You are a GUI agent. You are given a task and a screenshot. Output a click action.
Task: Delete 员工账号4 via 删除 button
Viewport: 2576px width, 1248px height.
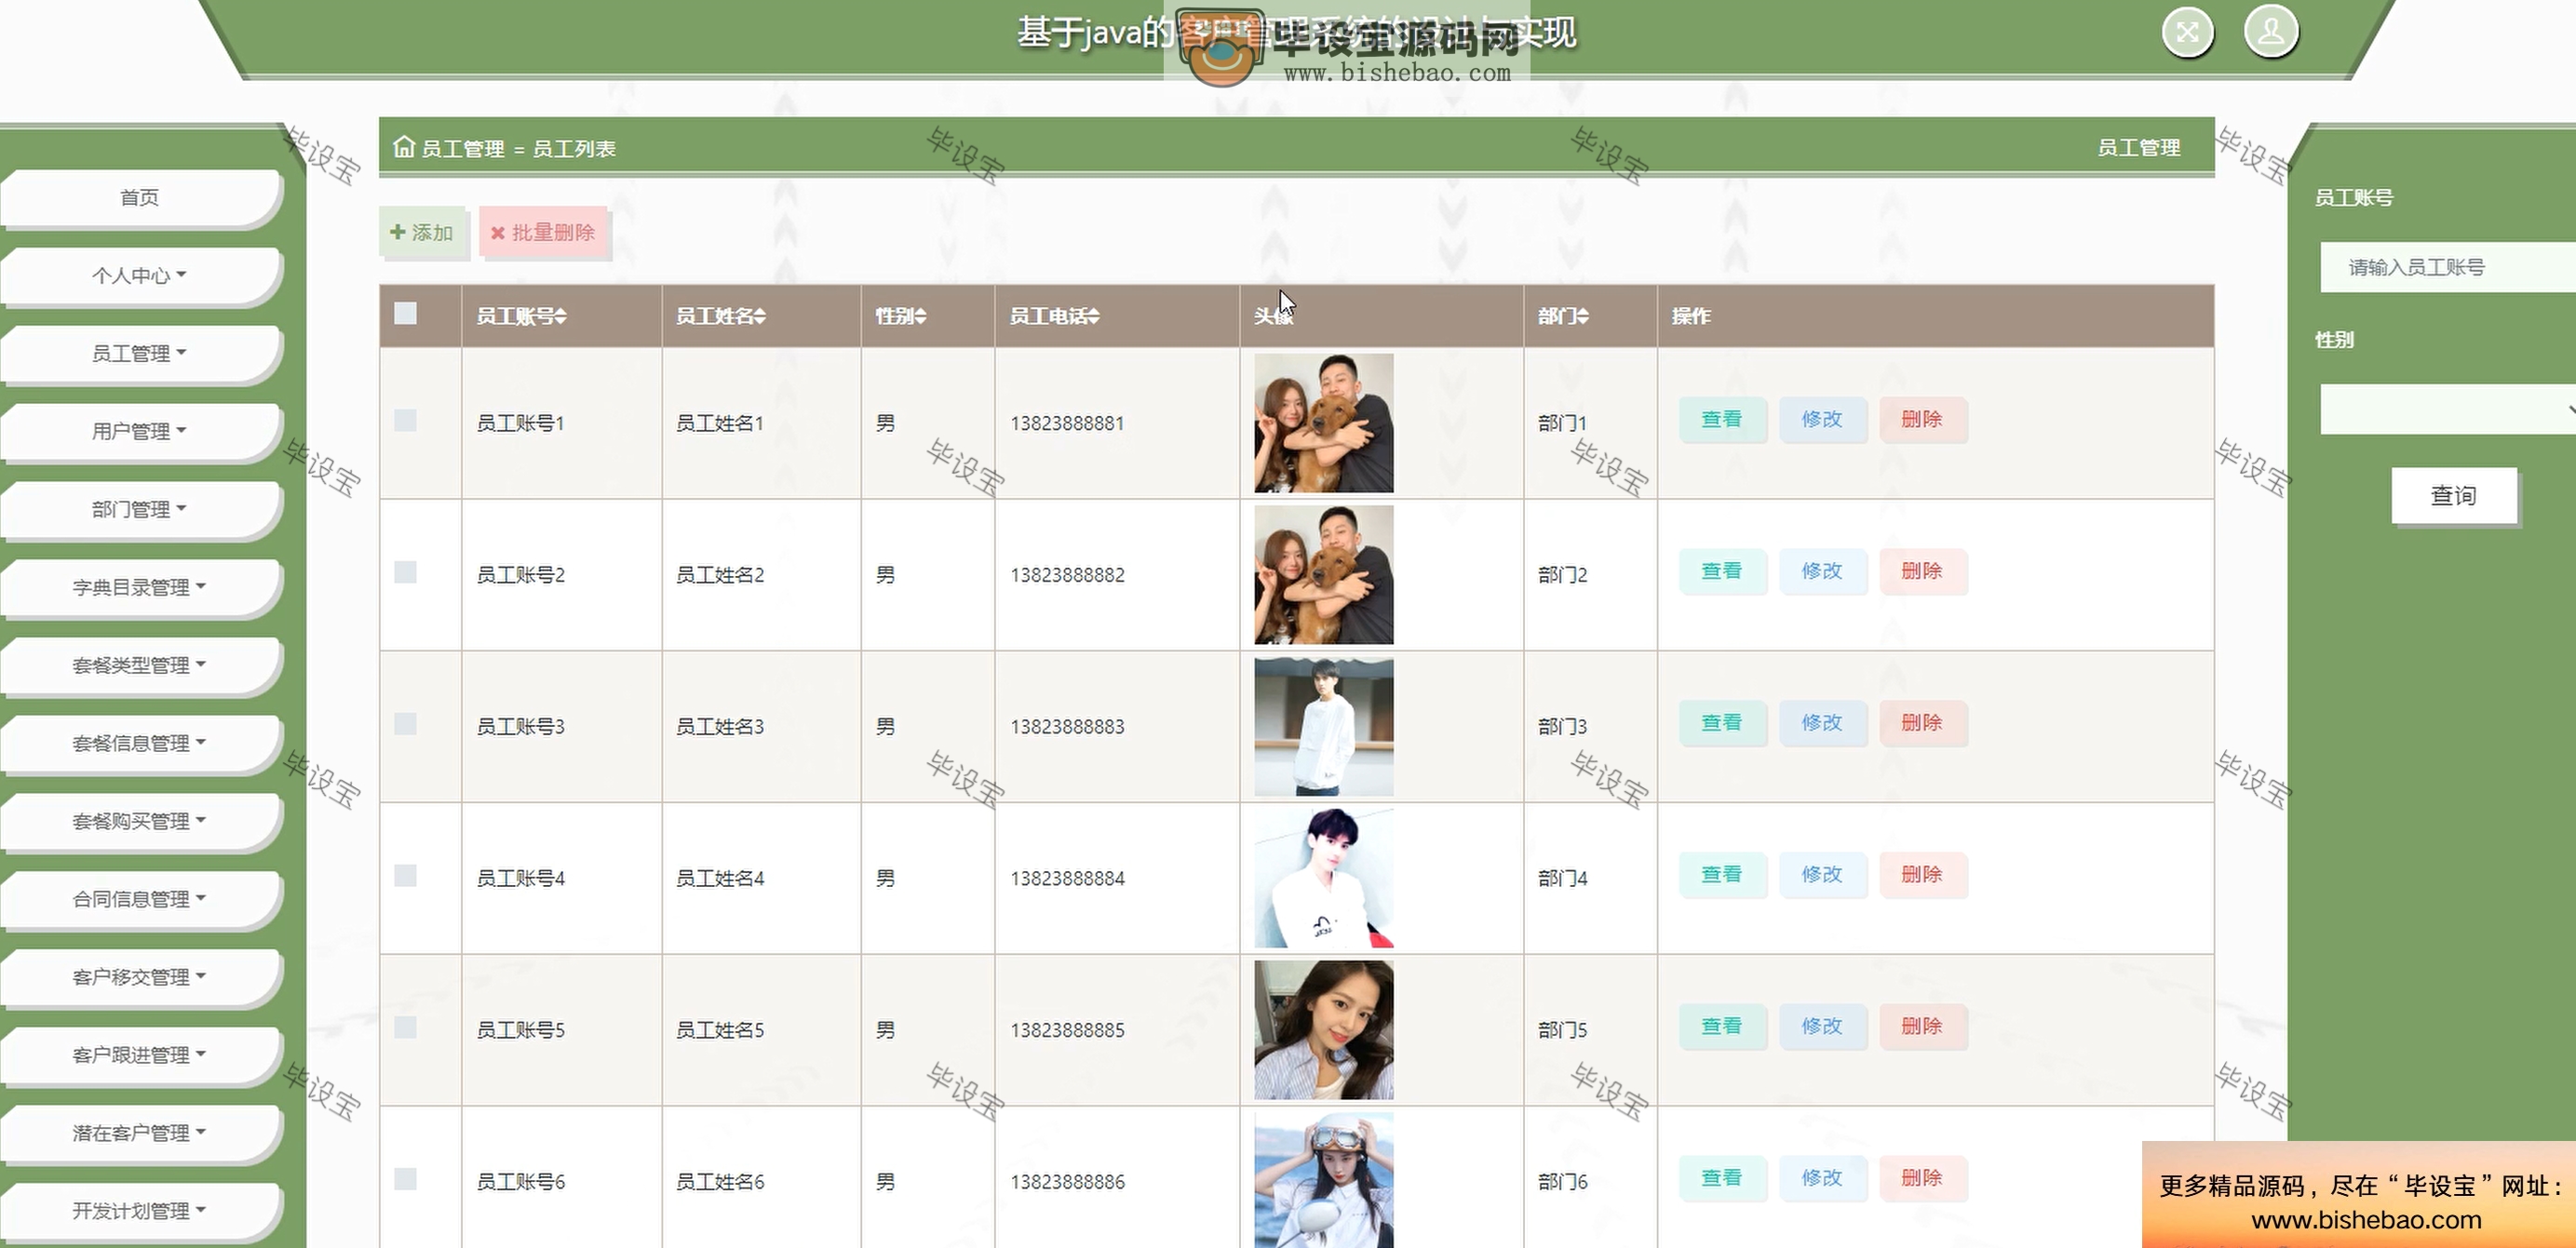(x=1922, y=875)
